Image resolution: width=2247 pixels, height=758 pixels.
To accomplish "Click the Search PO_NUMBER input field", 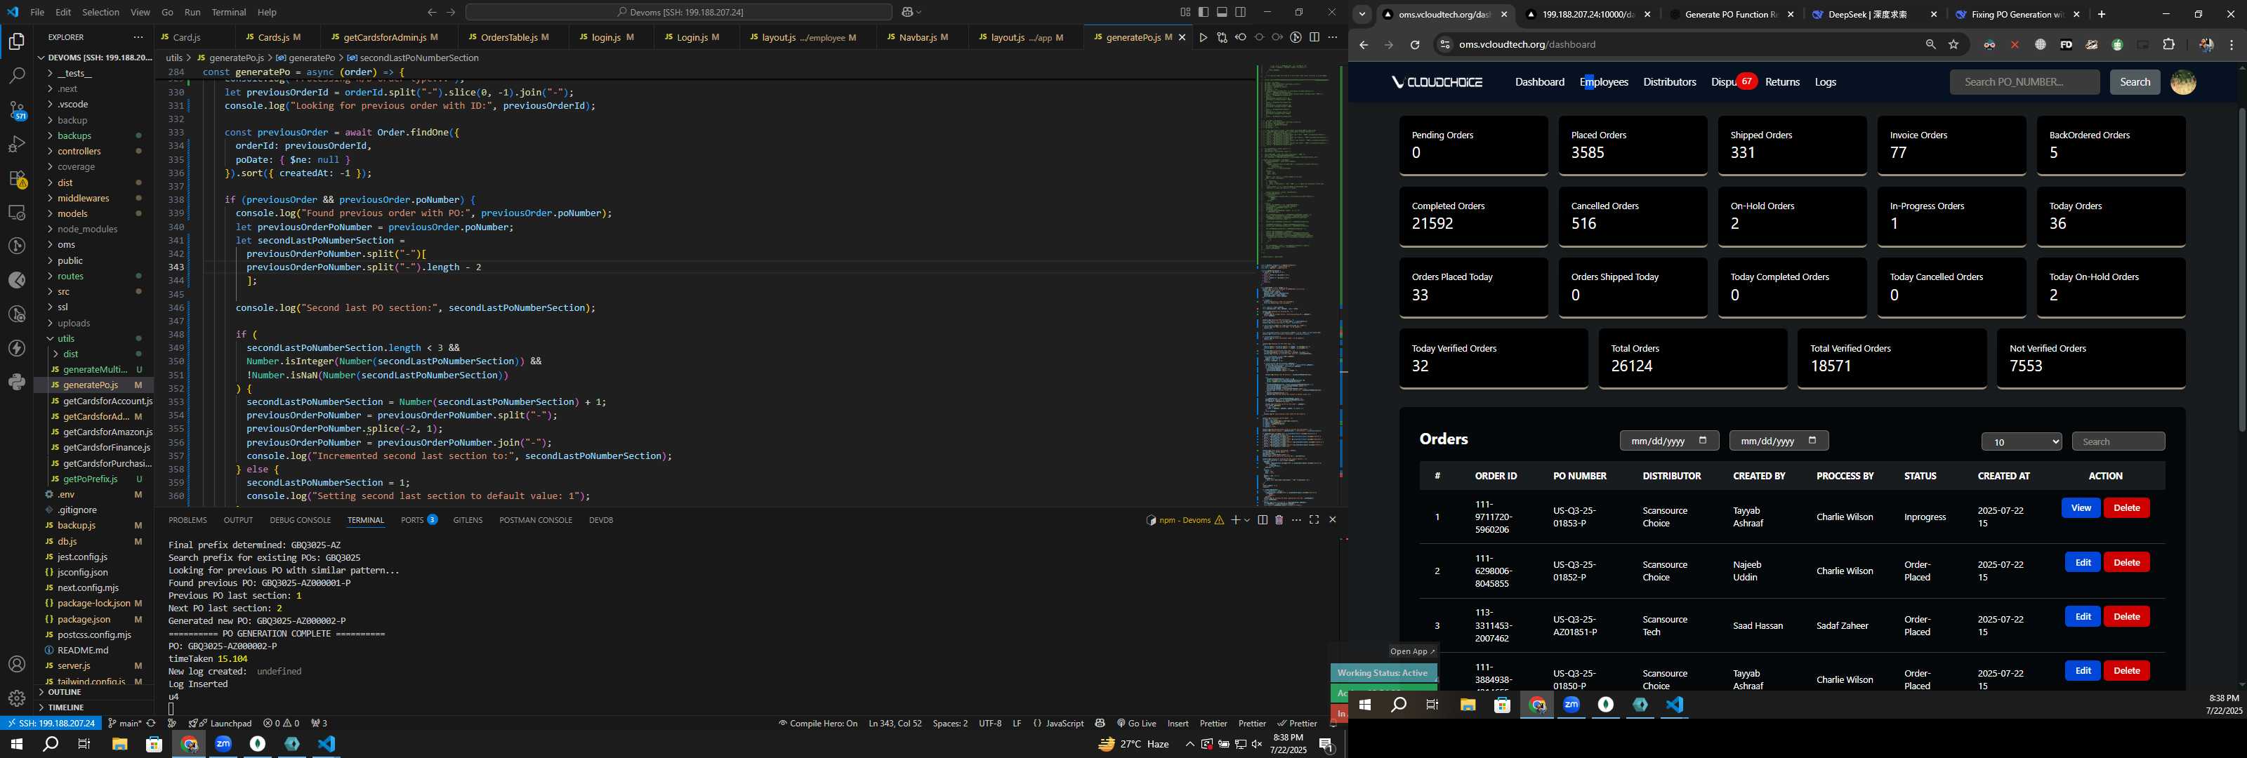I will click(x=2024, y=82).
